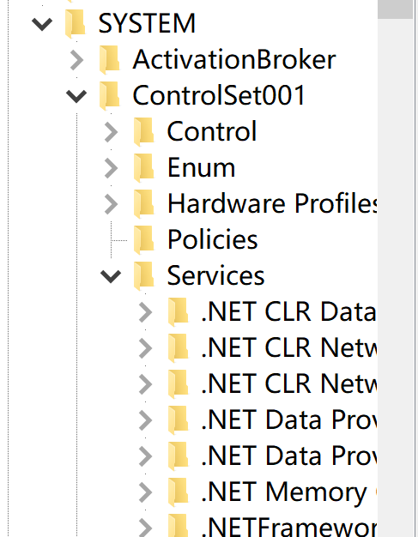Viewport: 418px width, 537px height.
Task: Expand the Enum key
Action: [x=111, y=168]
